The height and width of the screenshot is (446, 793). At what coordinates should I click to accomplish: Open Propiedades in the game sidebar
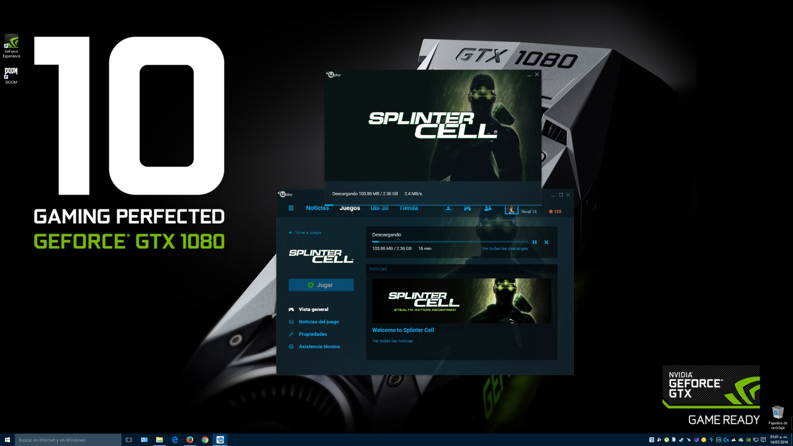click(x=313, y=334)
